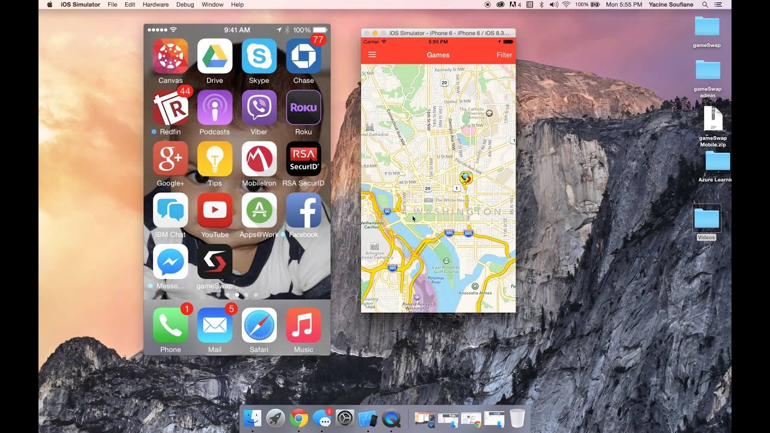The height and width of the screenshot is (433, 770).
Task: Open Redfin app with 44 badge
Action: click(170, 108)
